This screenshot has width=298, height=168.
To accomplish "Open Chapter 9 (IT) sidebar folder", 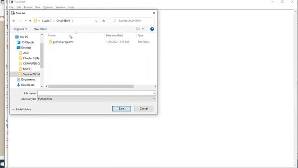I will (31, 58).
